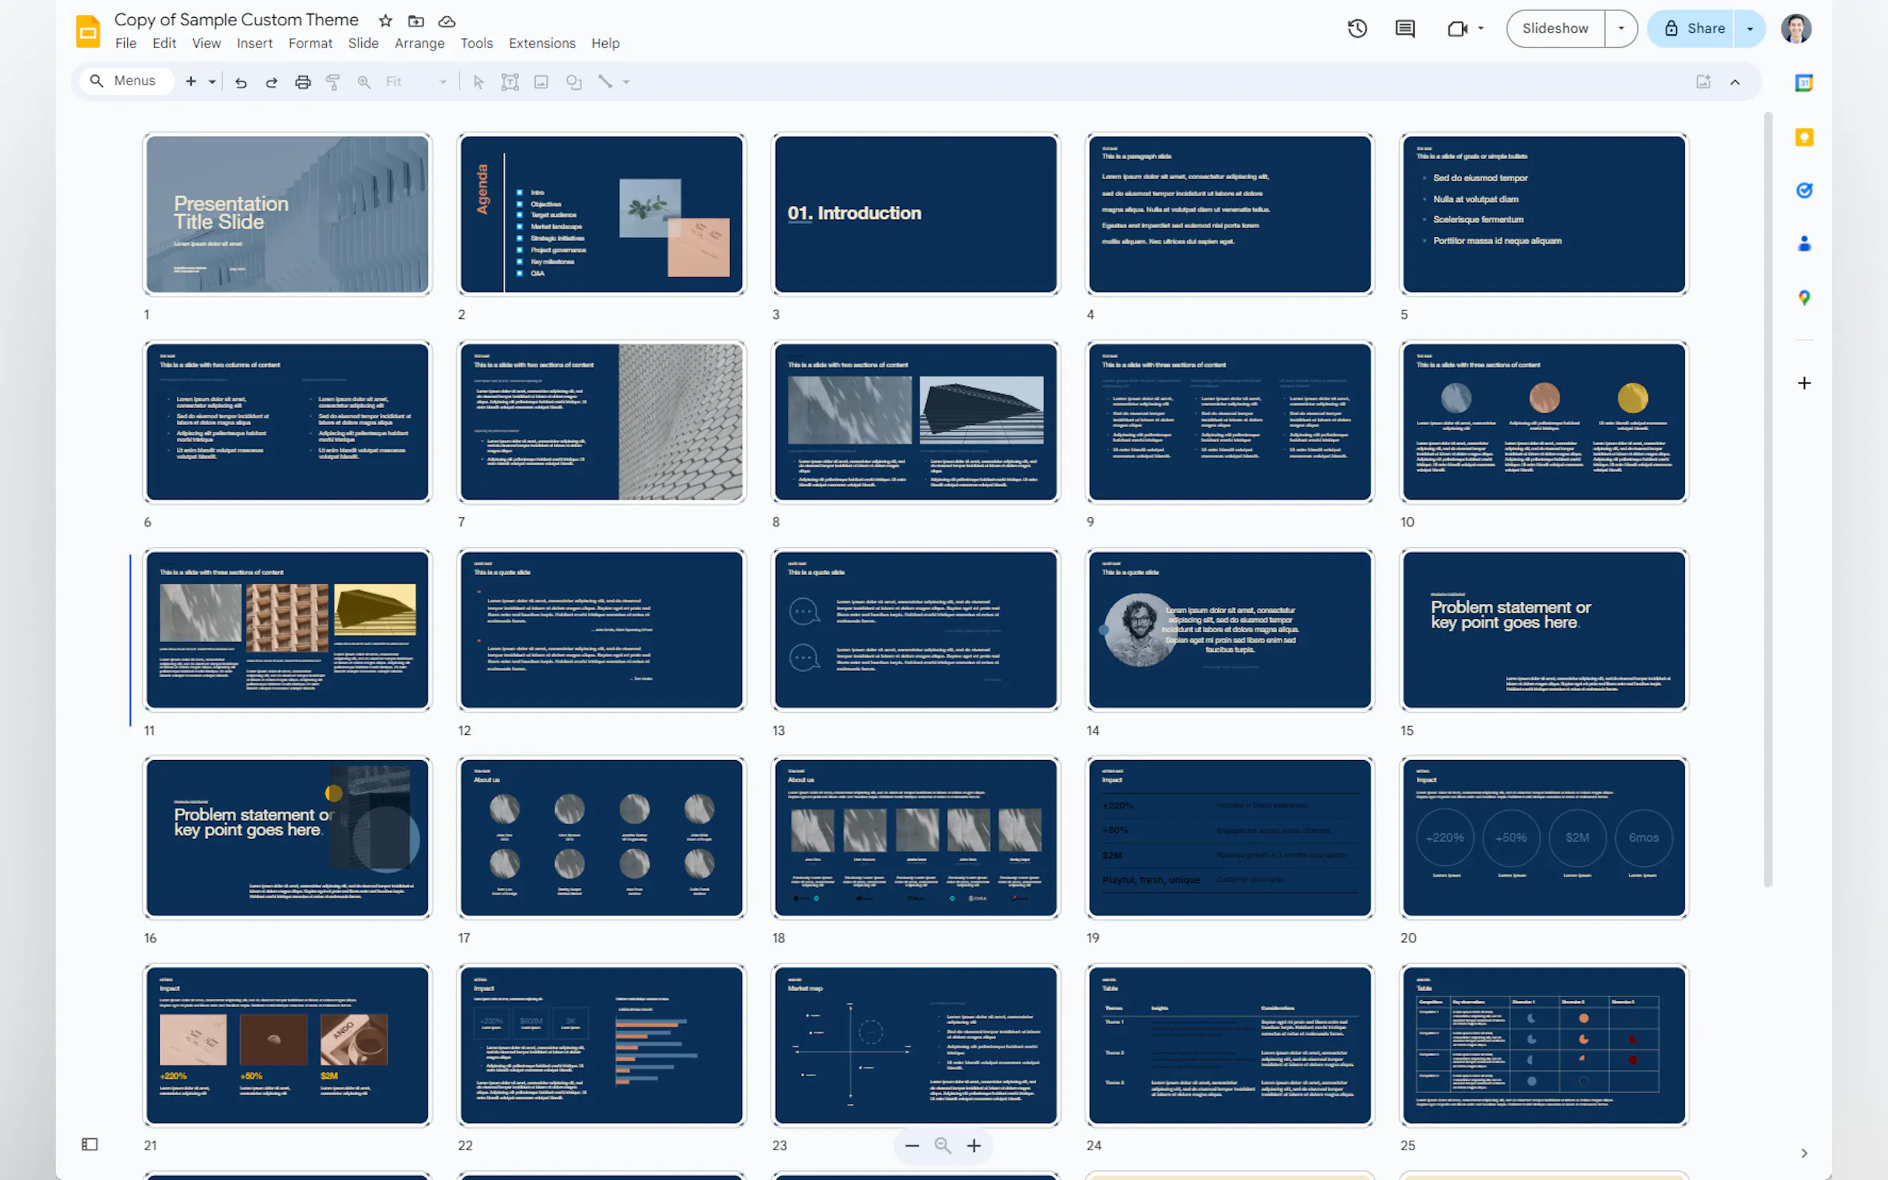Open the Insert menu
The width and height of the screenshot is (1888, 1180).
(254, 43)
